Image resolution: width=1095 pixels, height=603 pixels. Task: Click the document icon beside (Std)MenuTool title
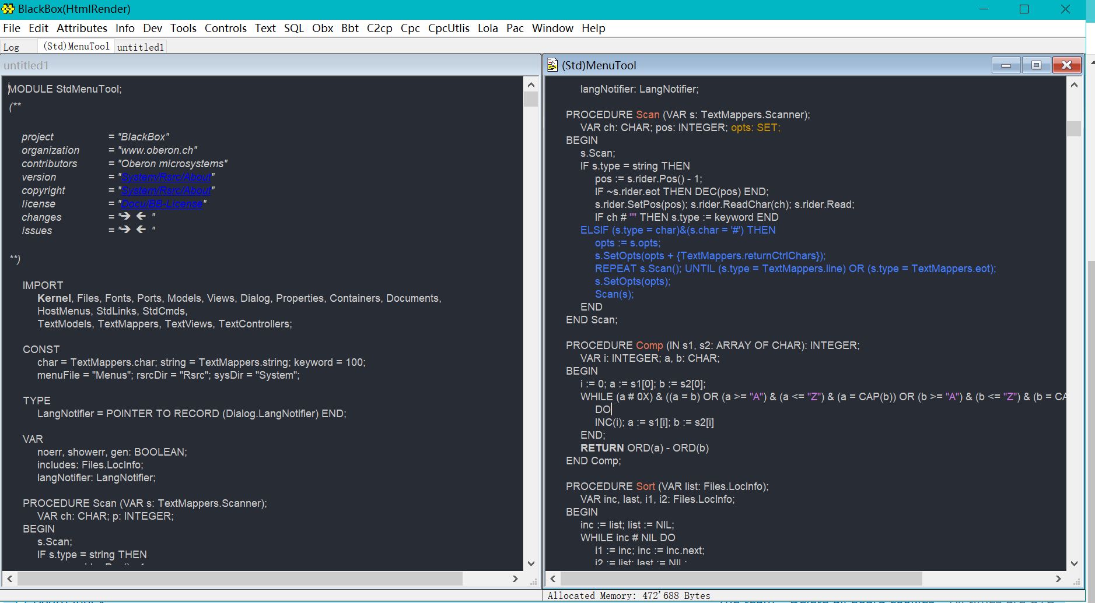[x=552, y=65]
